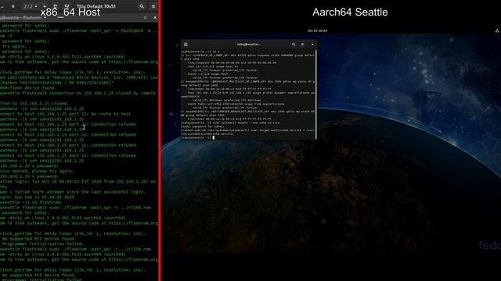Click the 'ROM/flash device found' line
The height and width of the screenshot is (281, 501).
coord(28,88)
